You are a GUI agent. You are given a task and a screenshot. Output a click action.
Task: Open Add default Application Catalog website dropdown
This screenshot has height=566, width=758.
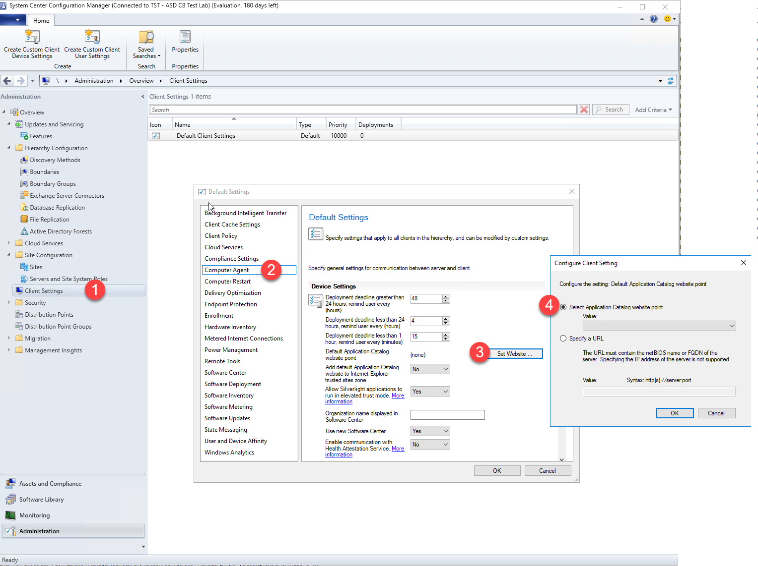(430, 369)
